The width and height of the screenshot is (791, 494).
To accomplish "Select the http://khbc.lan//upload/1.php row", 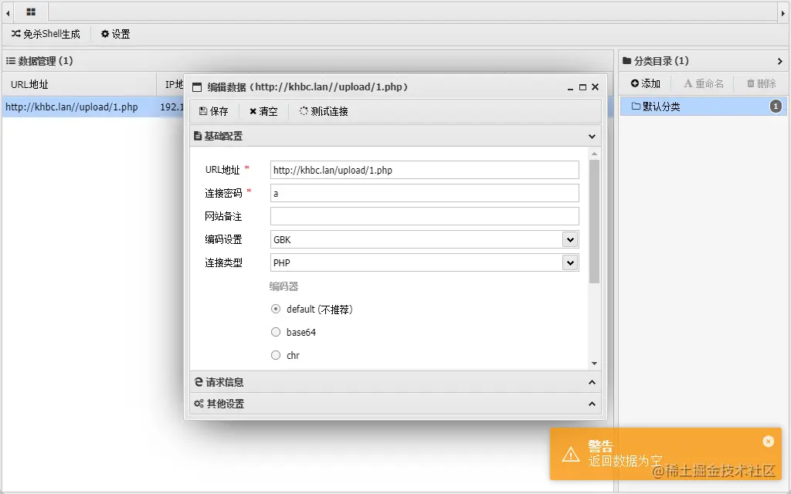I will (72, 107).
